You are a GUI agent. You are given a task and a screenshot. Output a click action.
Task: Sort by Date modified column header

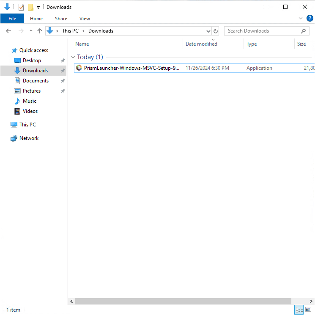click(201, 44)
